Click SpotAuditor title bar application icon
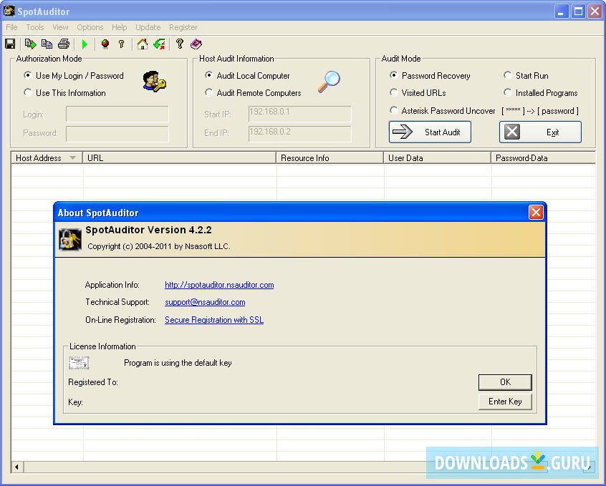The image size is (606, 486). tap(9, 11)
